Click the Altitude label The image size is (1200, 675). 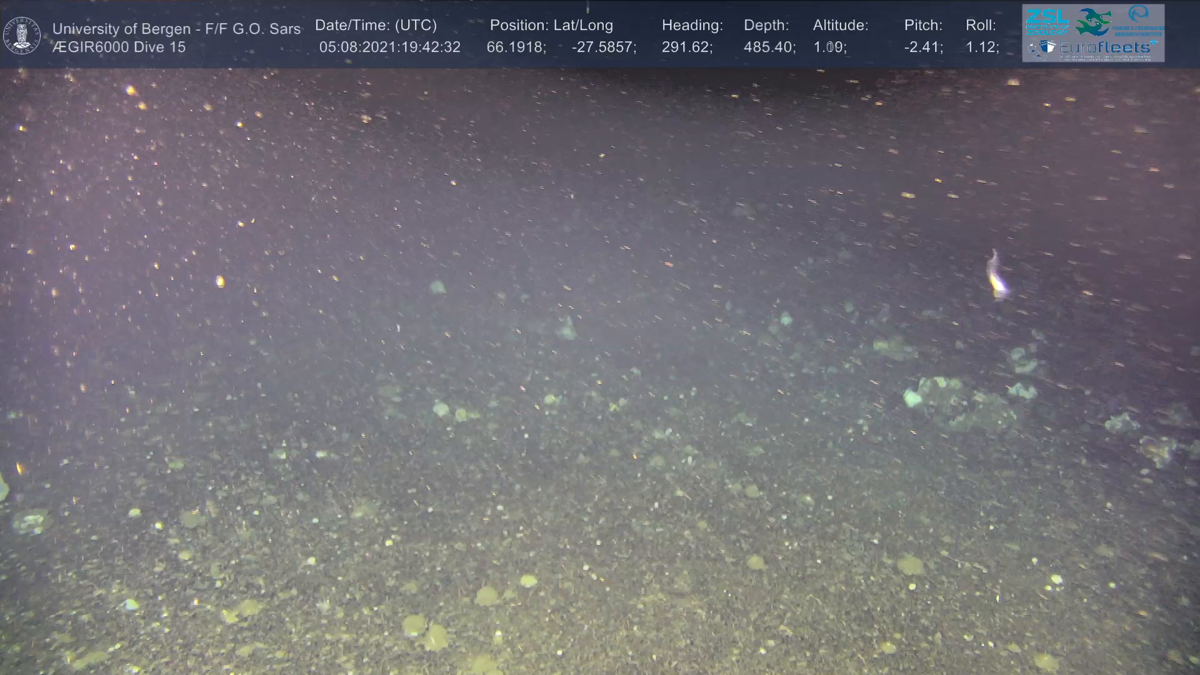[840, 26]
